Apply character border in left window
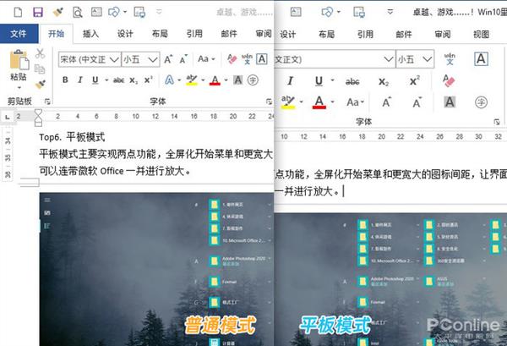Screen dimensions: 507x346 (262, 59)
